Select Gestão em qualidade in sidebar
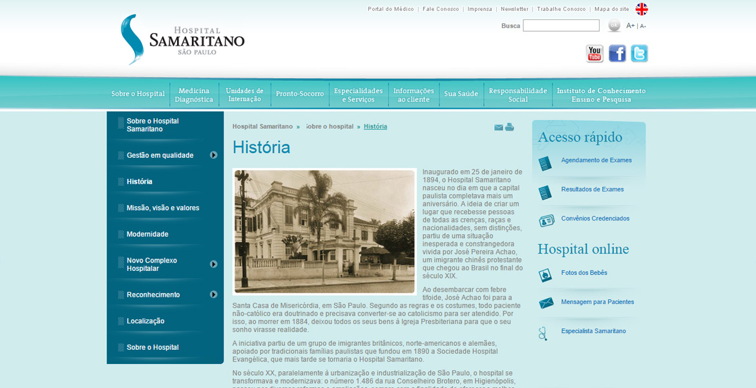The width and height of the screenshot is (756, 388). coord(160,155)
